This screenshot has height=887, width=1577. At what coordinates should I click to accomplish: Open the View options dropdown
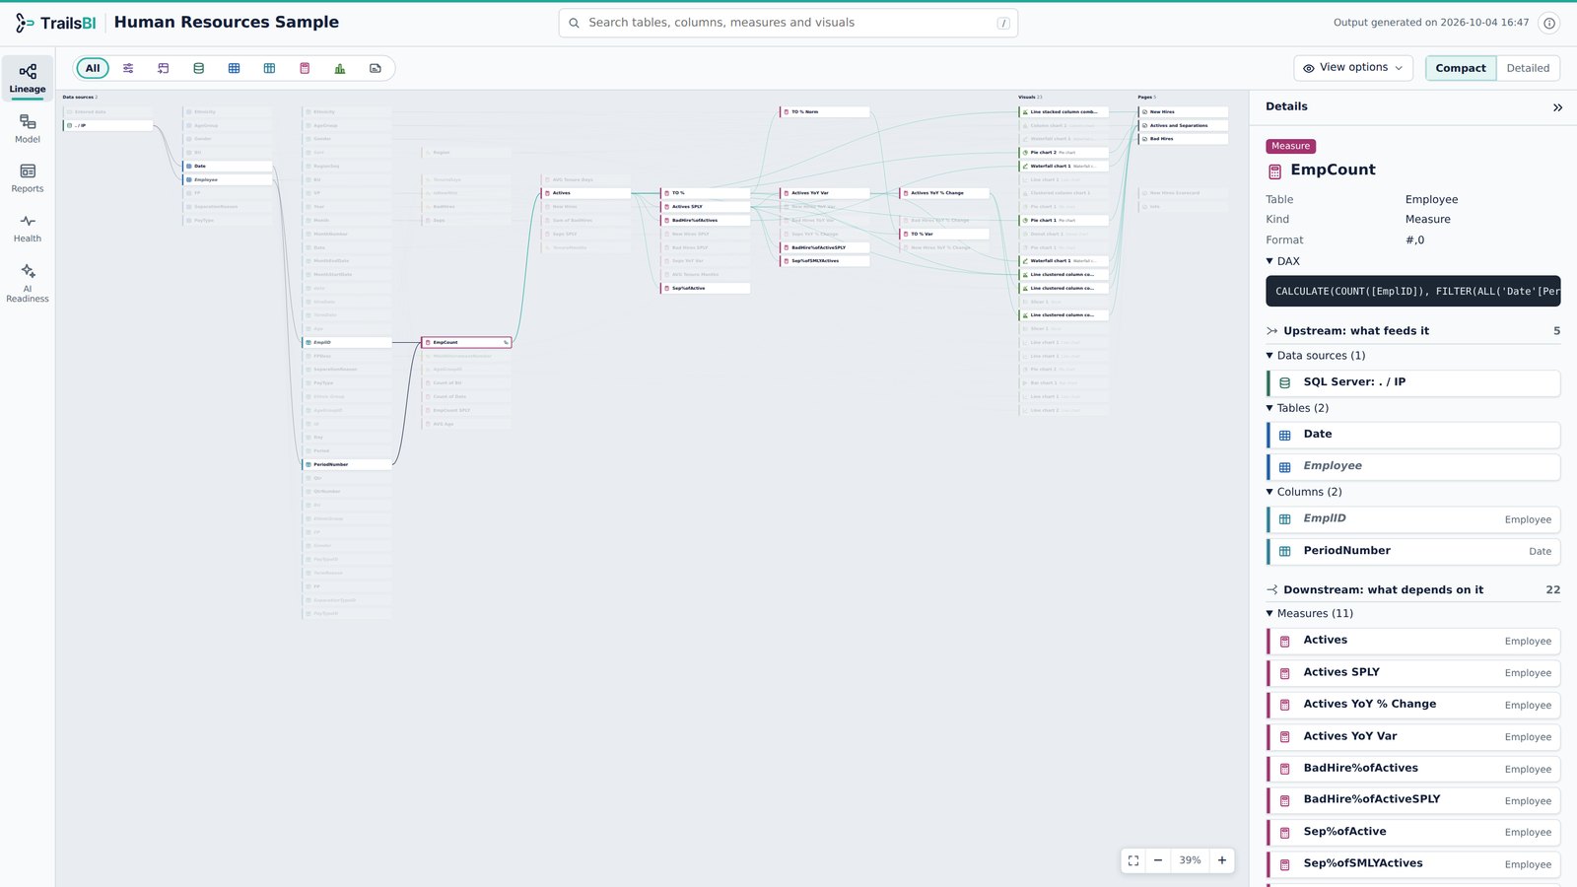coord(1353,68)
